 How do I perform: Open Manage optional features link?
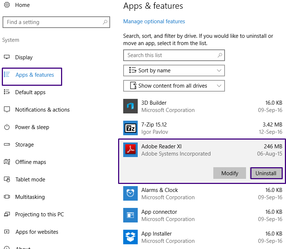[x=154, y=21]
